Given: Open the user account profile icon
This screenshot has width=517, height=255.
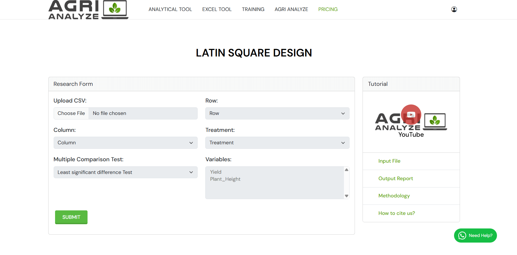Looking at the screenshot, I should [x=454, y=9].
